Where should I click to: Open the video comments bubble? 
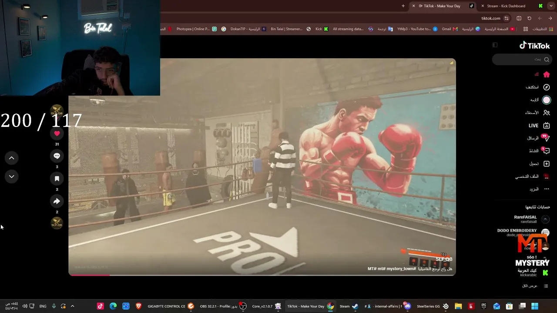[57, 156]
